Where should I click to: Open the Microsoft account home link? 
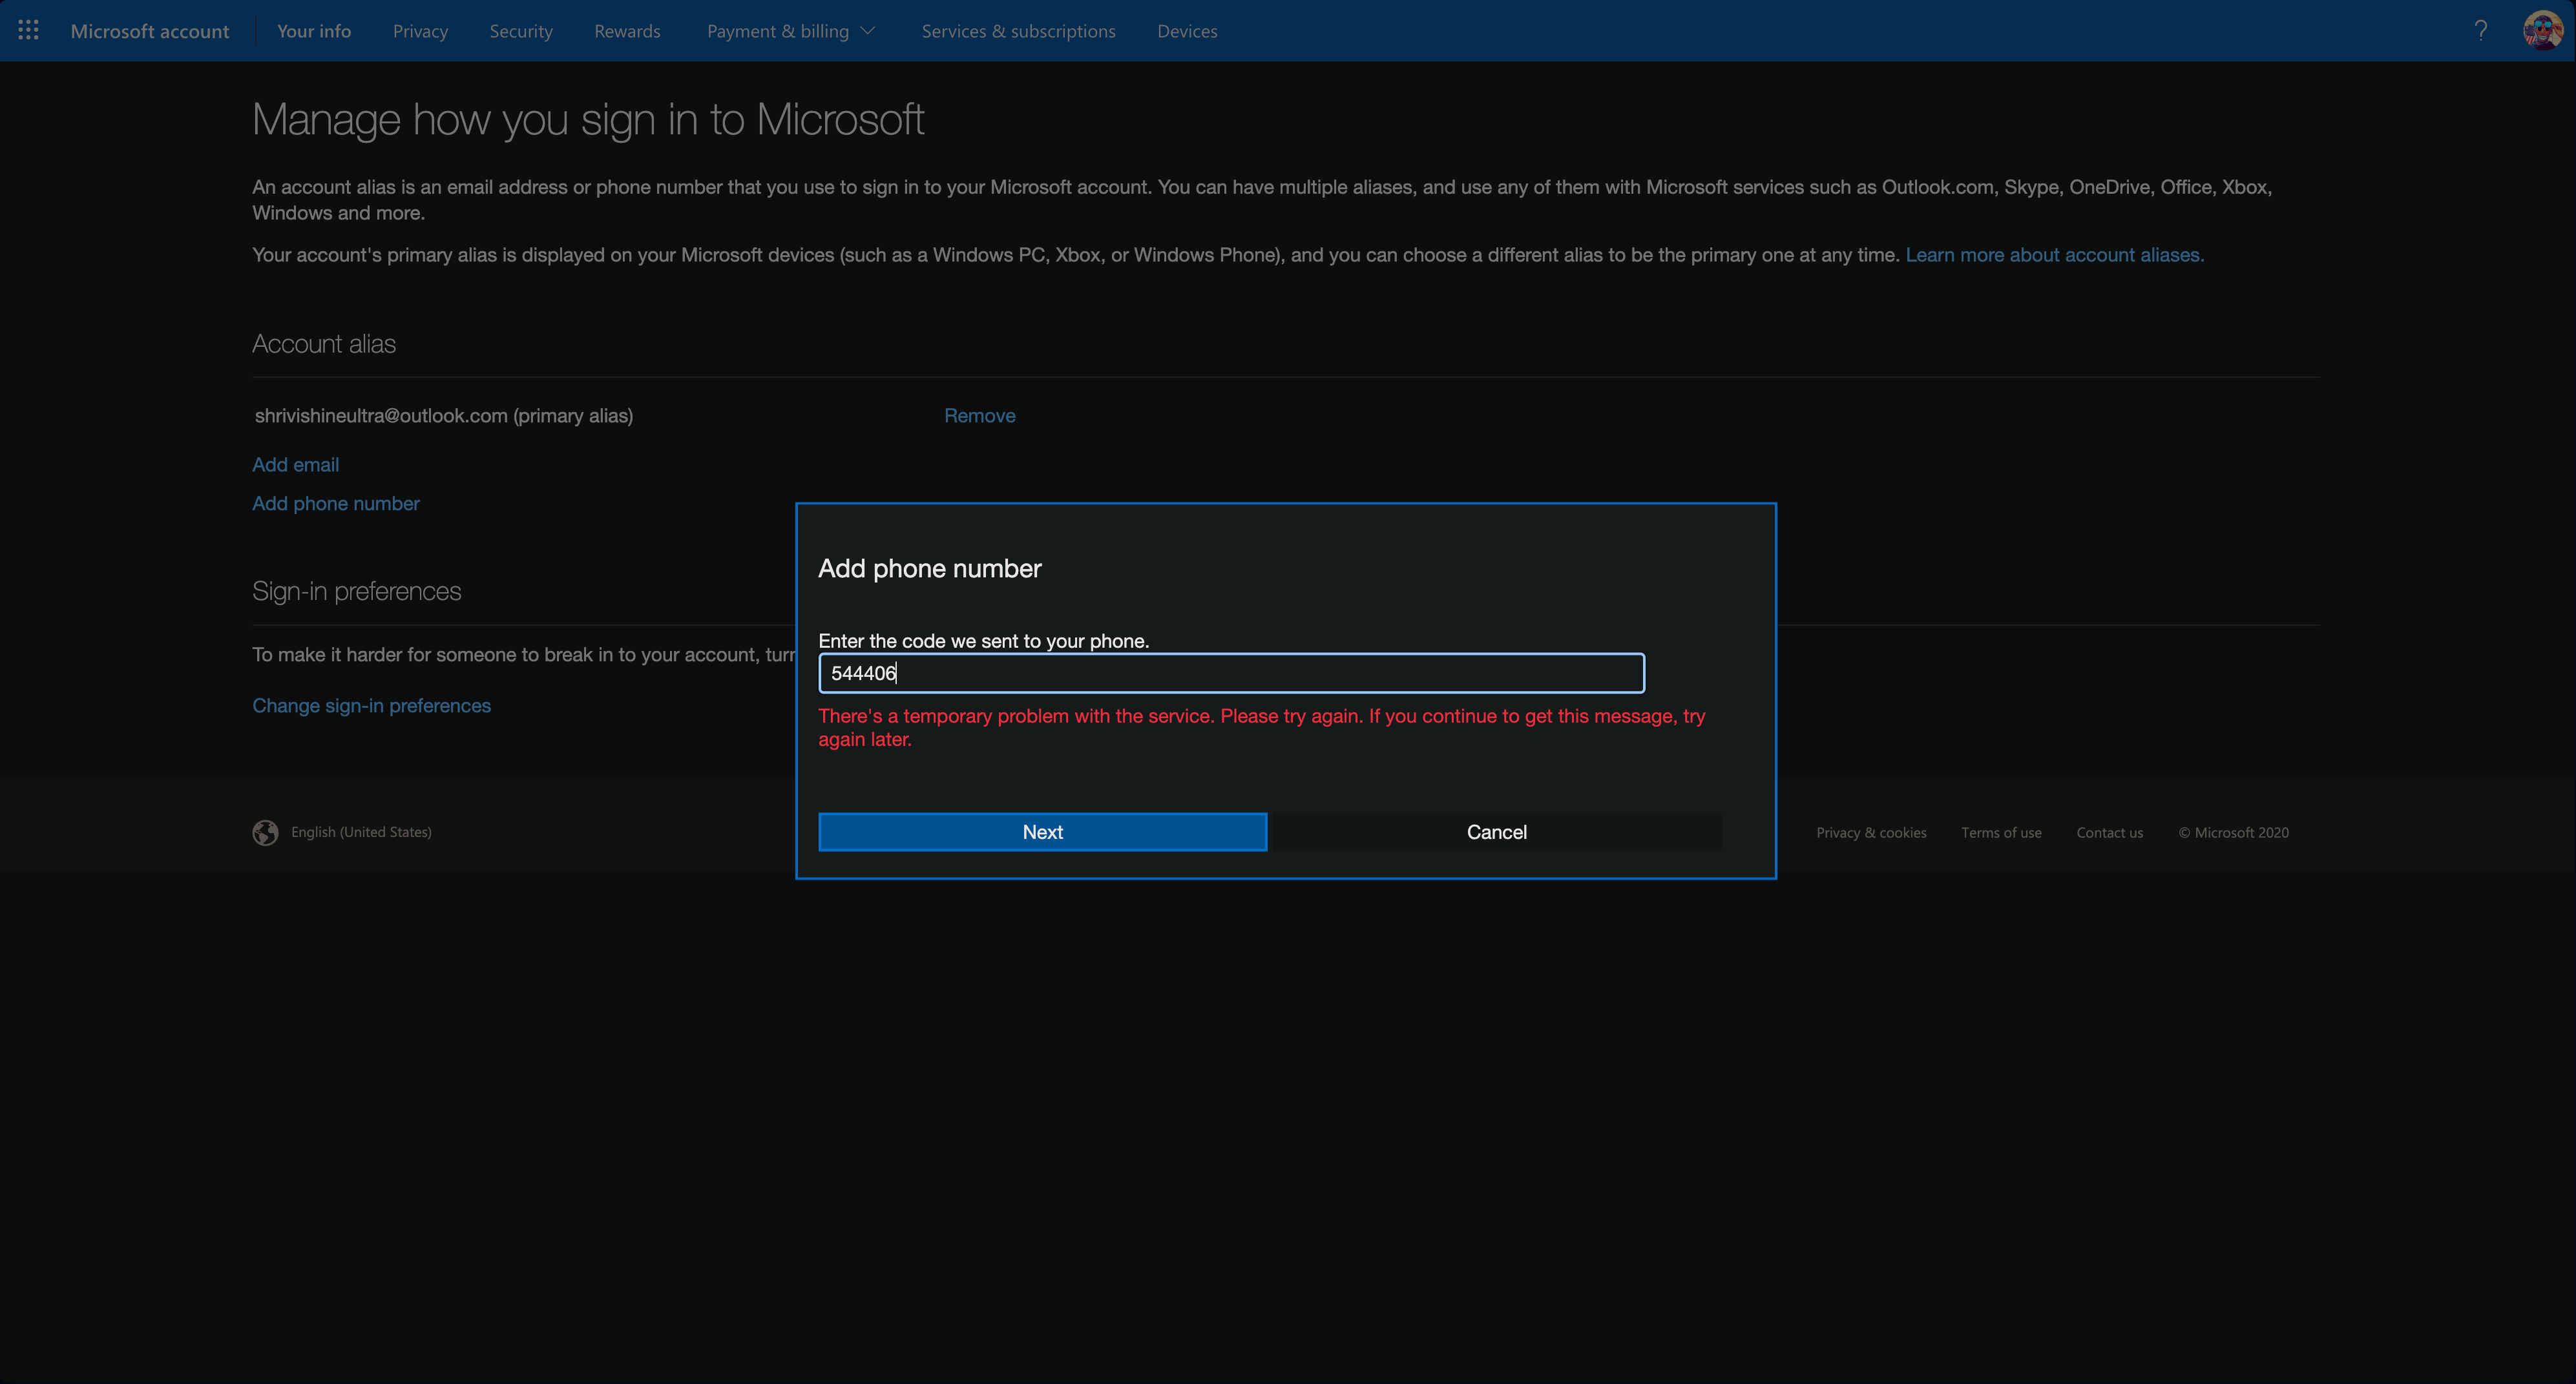(x=150, y=31)
